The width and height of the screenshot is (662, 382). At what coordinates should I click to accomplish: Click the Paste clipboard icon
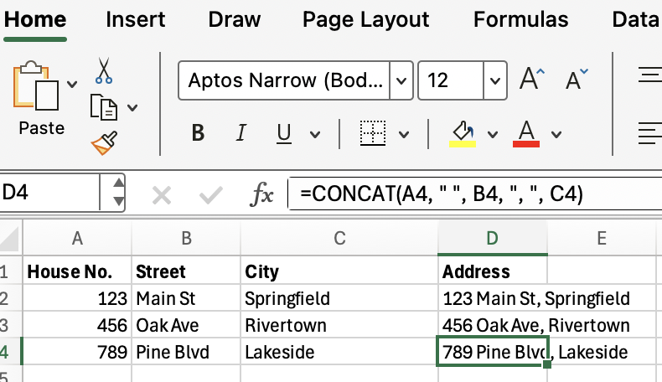pyautogui.click(x=36, y=85)
